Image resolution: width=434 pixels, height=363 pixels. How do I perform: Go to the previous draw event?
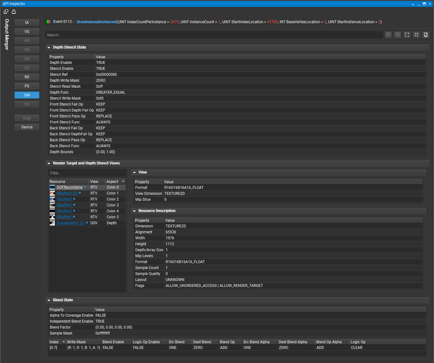pos(388,35)
